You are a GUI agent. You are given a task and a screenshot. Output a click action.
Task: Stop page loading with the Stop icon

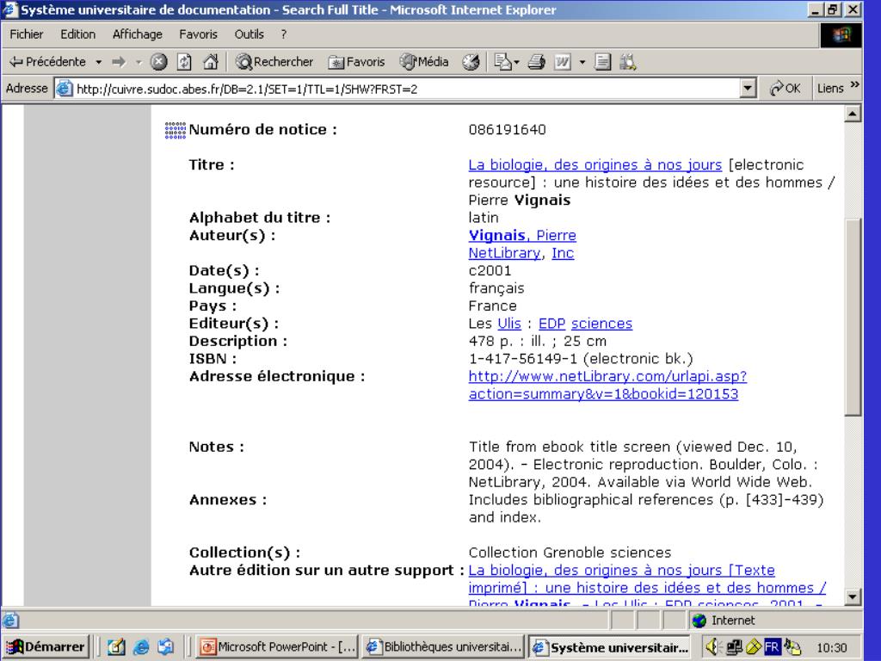pyautogui.click(x=159, y=62)
